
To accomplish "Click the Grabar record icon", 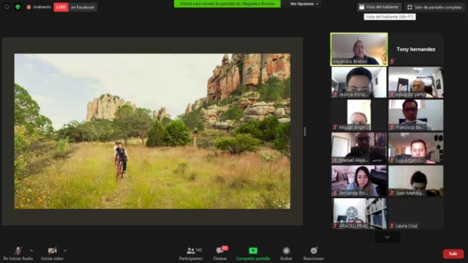I will (x=286, y=251).
